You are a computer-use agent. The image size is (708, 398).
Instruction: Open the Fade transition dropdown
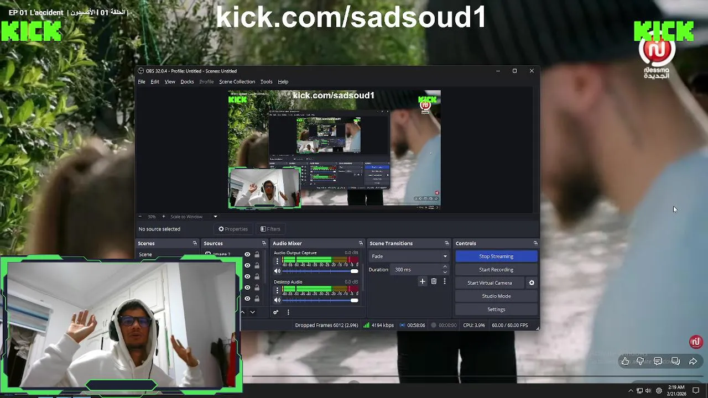pyautogui.click(x=409, y=256)
